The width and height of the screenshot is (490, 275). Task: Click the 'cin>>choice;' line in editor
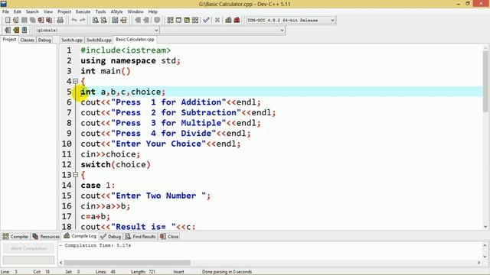click(110, 154)
